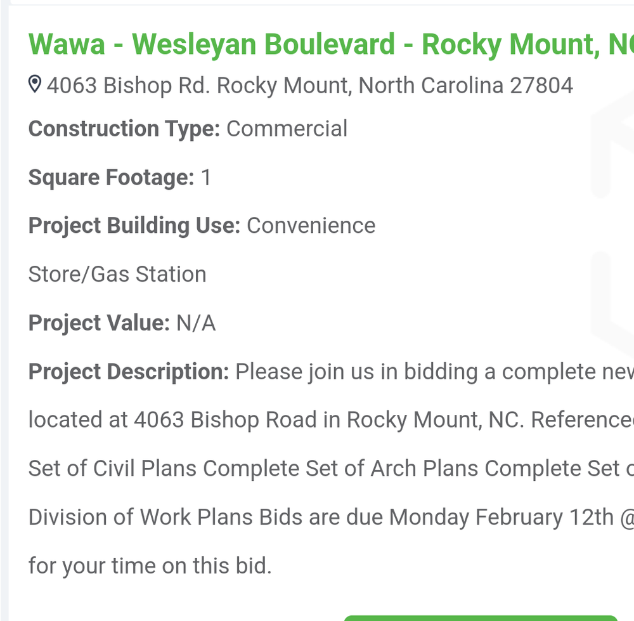Click the N/A project value
This screenshot has width=634, height=621.
tap(196, 323)
